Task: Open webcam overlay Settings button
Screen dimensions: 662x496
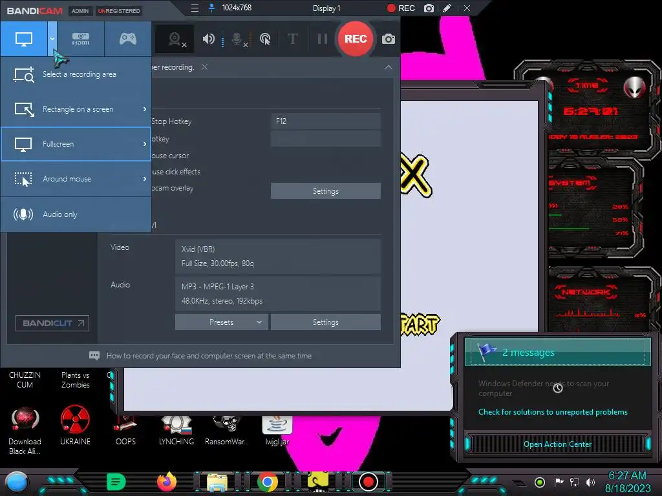Action: [326, 191]
